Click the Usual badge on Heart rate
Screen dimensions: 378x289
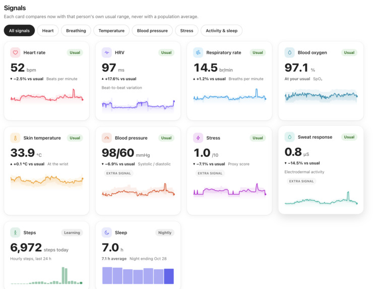click(x=75, y=52)
